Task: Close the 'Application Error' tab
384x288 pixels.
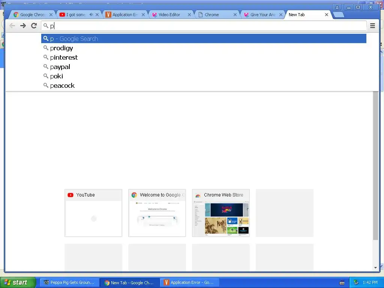Action: [x=143, y=15]
